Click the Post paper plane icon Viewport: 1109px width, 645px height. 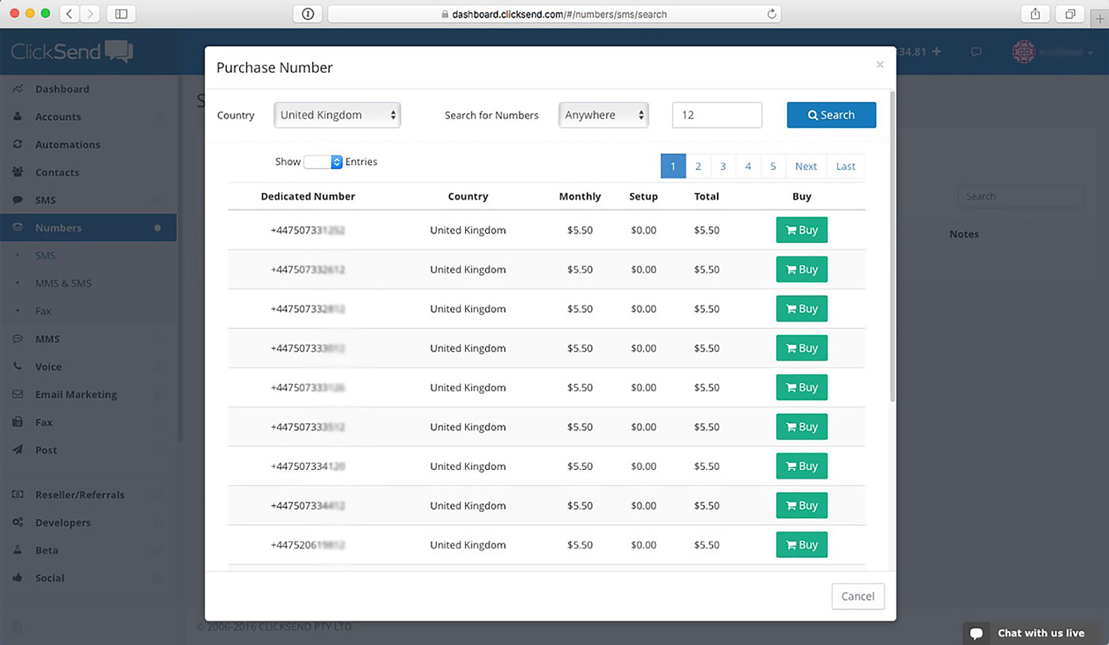(18, 450)
